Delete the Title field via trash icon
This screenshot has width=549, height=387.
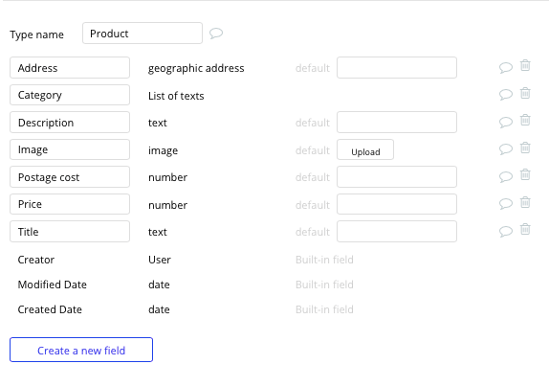(x=525, y=229)
